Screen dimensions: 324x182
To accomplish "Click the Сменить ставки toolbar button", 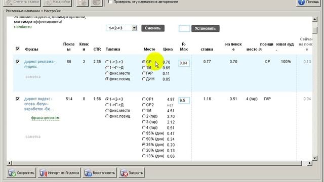I will [x=22, y=3].
